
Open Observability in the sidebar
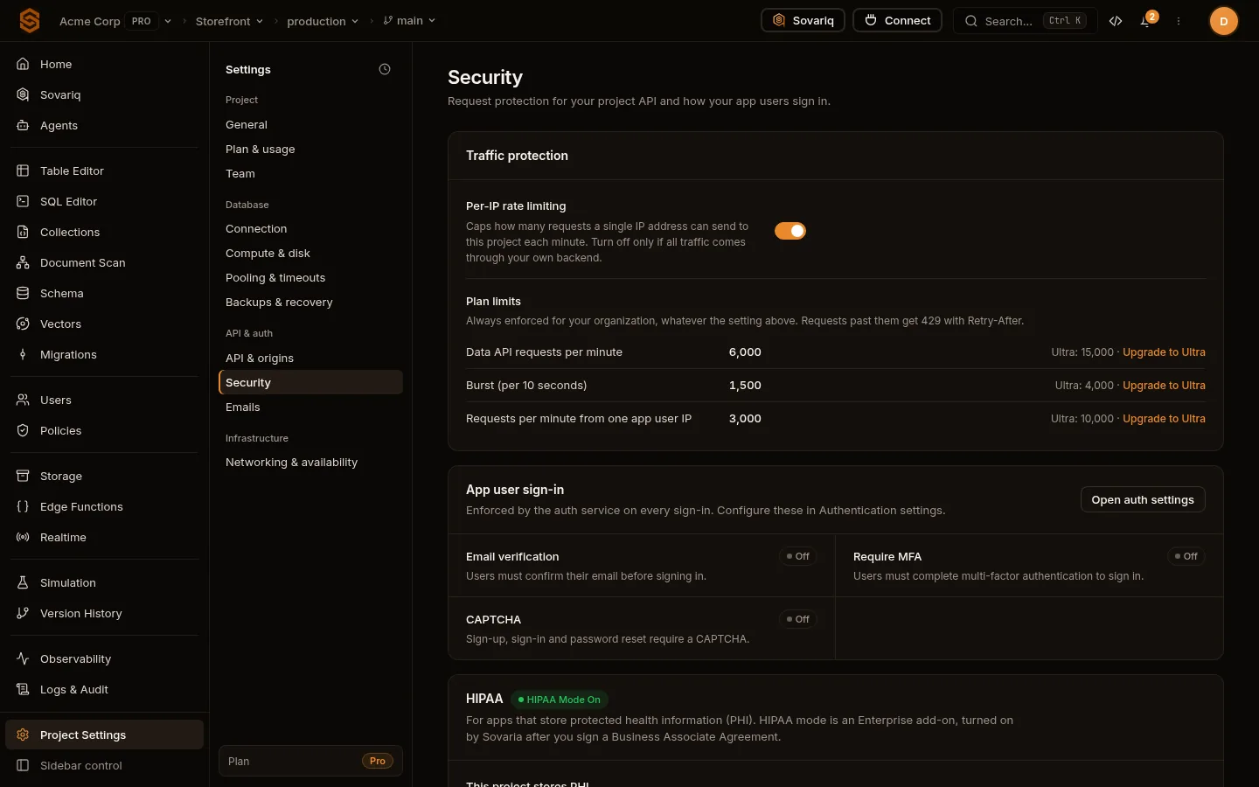104,658
